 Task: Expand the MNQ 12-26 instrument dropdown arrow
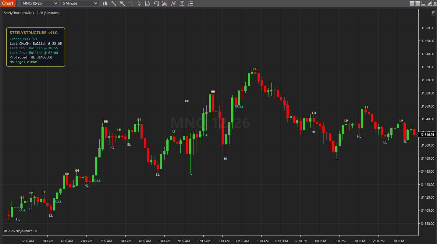pos(56,3)
